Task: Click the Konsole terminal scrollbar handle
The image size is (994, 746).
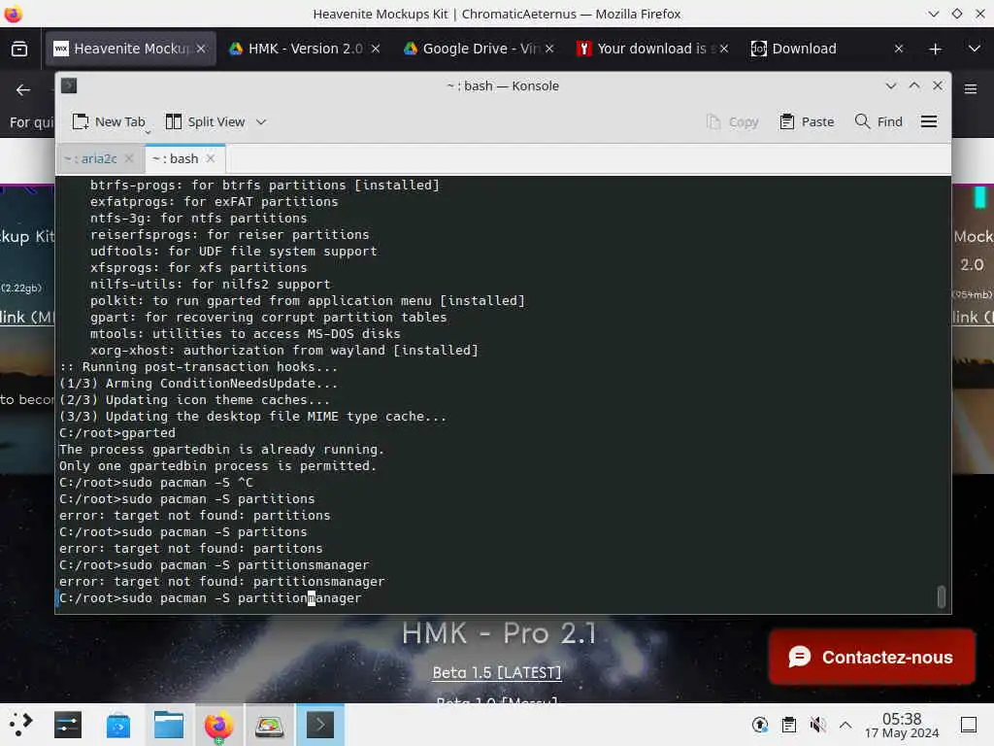Action: point(942,596)
